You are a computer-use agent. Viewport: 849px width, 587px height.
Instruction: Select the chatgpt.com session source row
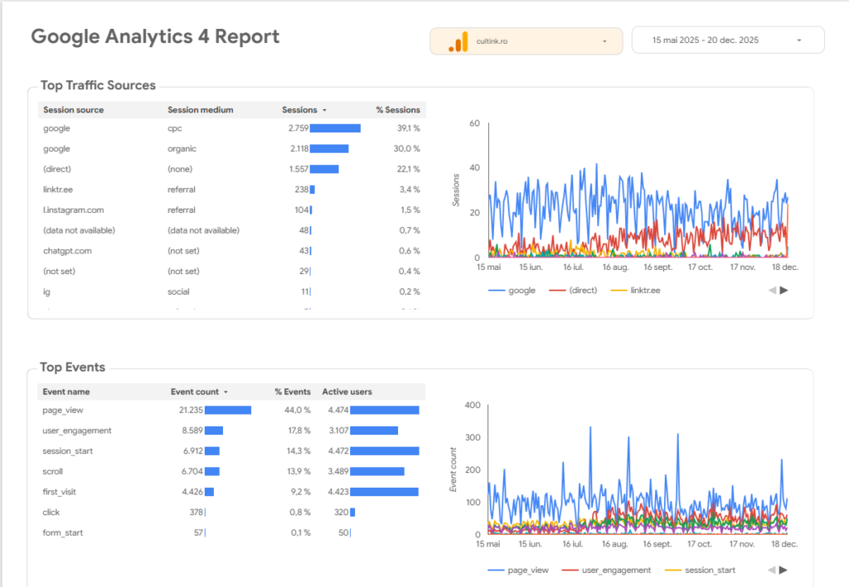pos(67,251)
